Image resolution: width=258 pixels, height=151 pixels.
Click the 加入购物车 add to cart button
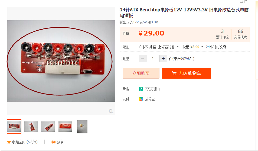[x=187, y=73]
